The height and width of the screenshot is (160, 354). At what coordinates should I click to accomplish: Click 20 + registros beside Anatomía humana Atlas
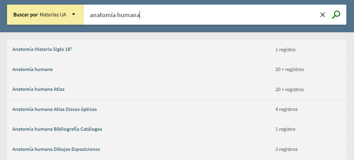pyautogui.click(x=289, y=90)
